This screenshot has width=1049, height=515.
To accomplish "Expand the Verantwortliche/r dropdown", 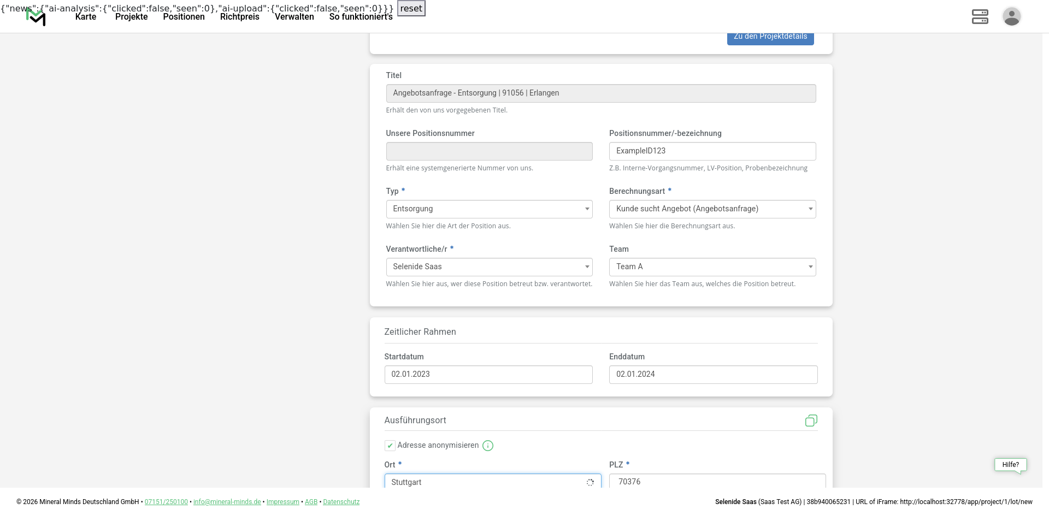I will (x=489, y=267).
